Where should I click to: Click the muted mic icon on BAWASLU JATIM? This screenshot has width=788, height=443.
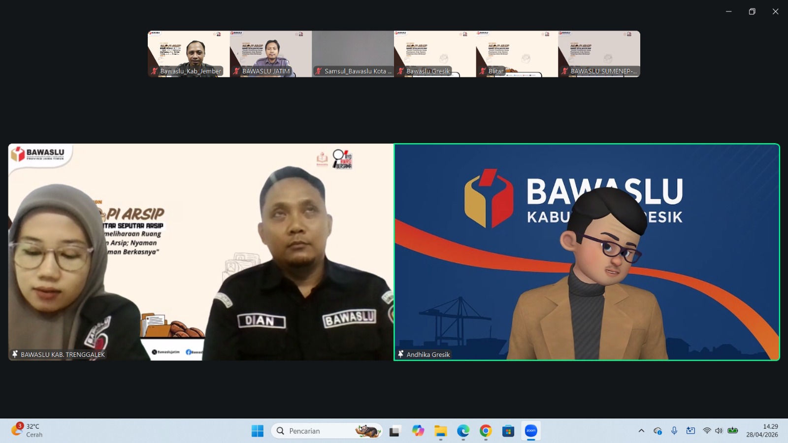coord(236,71)
